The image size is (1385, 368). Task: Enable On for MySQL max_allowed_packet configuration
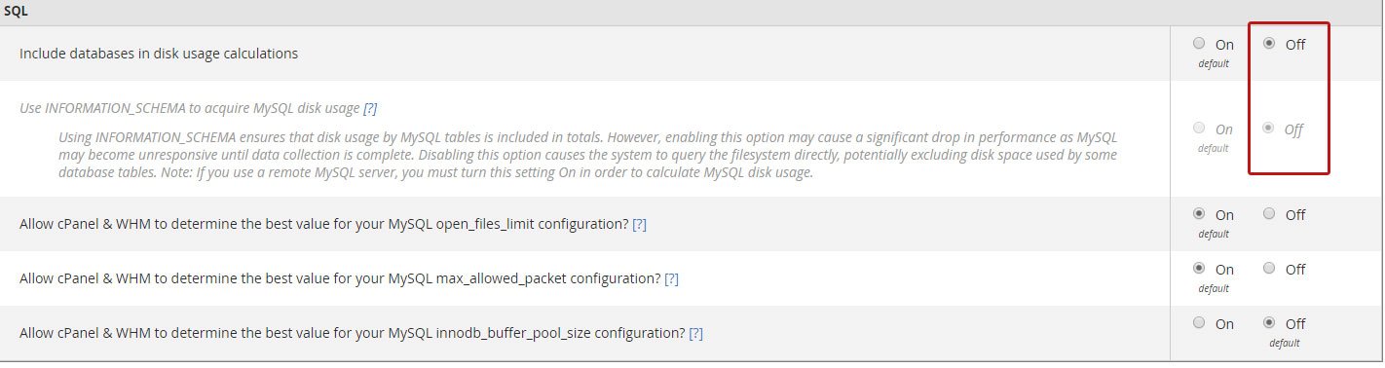(x=1199, y=269)
